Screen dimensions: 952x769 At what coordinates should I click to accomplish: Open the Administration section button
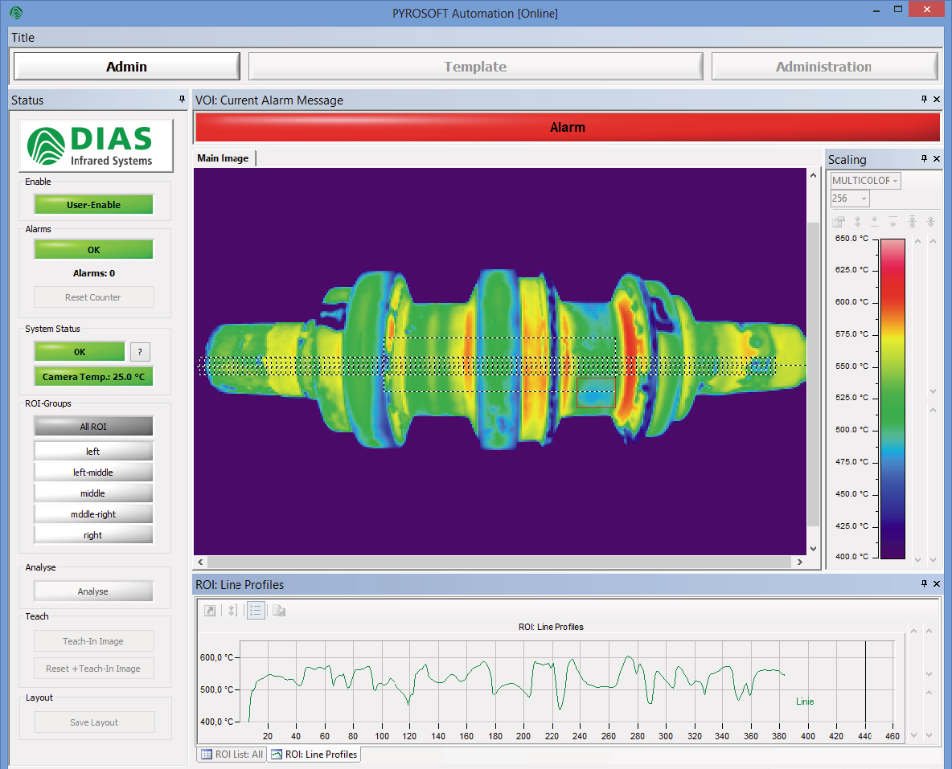pyautogui.click(x=824, y=67)
